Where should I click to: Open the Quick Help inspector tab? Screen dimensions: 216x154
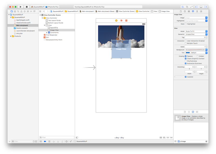tap(185, 11)
